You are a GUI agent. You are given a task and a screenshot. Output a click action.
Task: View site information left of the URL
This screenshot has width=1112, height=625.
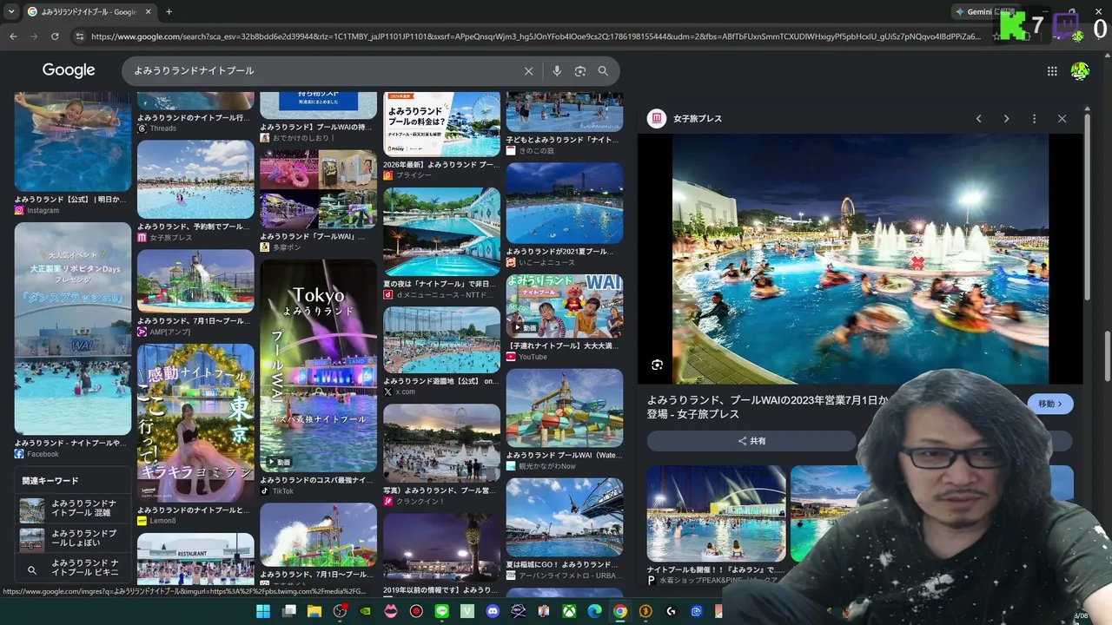80,36
